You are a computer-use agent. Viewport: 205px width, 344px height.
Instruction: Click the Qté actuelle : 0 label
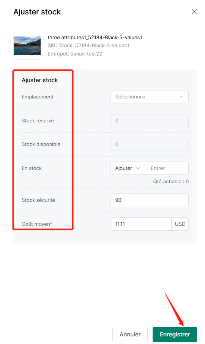pos(171,181)
